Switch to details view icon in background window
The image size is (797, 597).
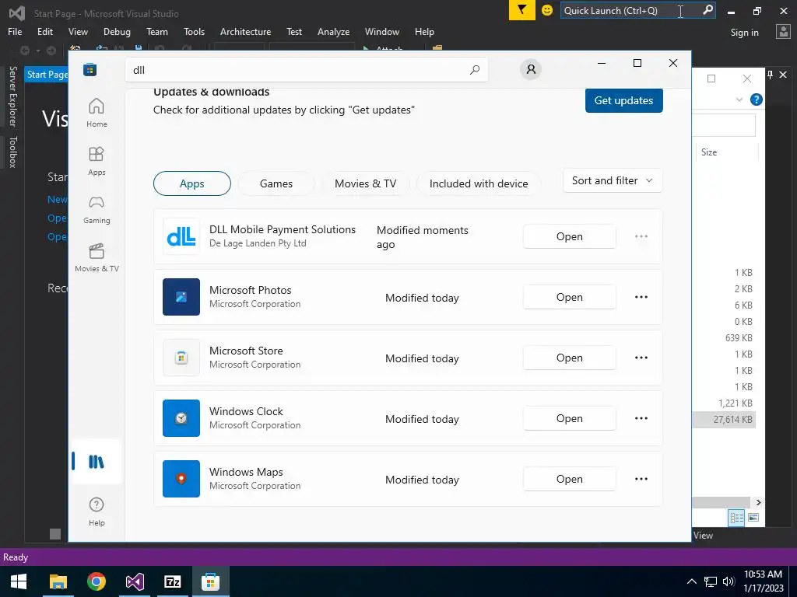click(x=736, y=517)
